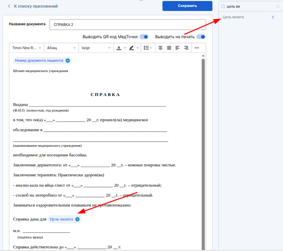Image resolution: width=283 pixels, height=251 pixels.
Task: Click the count 1 next to Цель визита
Action: tap(273, 17)
